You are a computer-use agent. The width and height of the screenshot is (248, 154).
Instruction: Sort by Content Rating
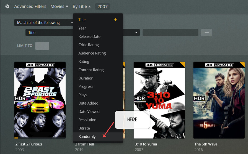98,70
